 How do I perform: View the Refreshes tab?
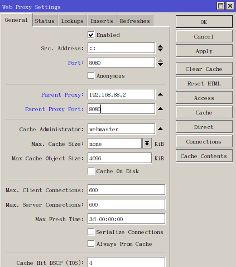tap(135, 21)
